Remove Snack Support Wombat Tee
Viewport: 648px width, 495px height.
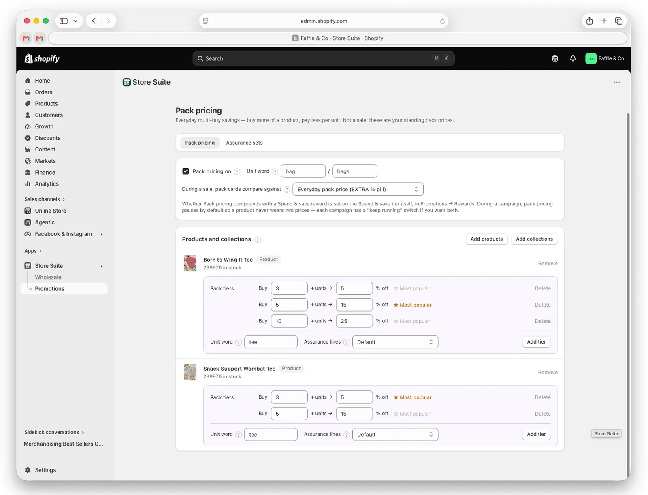[548, 373]
